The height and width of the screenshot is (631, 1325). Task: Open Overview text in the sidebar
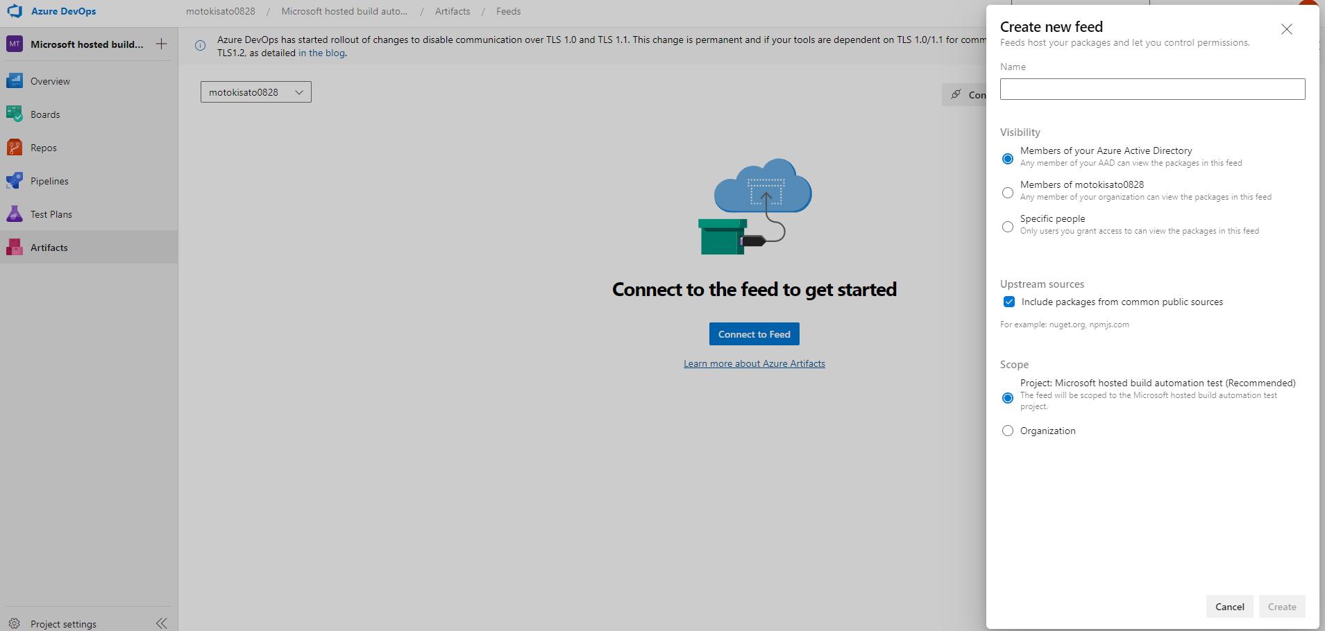(x=50, y=81)
